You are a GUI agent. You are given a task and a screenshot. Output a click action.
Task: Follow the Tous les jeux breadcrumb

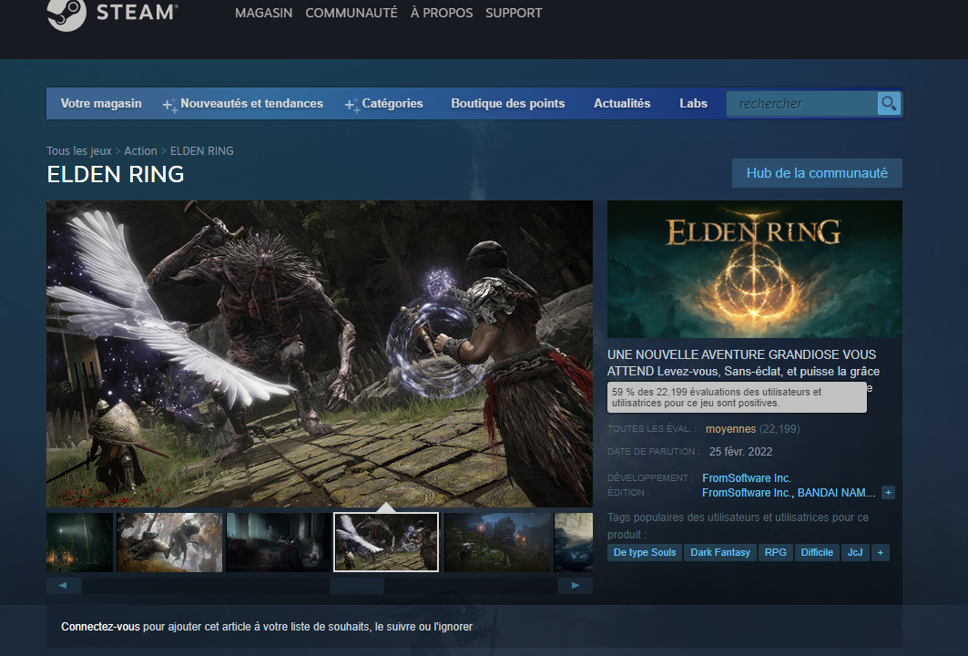point(79,150)
